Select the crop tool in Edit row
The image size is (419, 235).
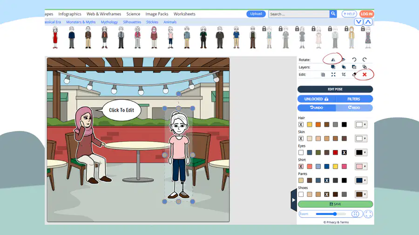[x=344, y=75]
